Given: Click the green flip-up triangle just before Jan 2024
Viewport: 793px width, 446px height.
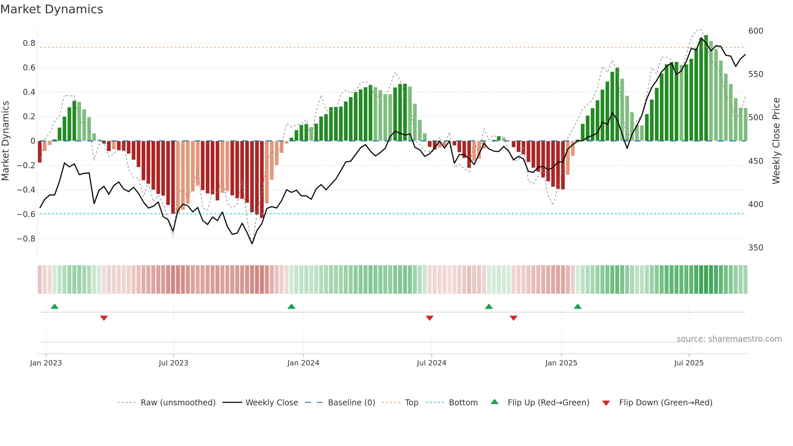Looking at the screenshot, I should point(291,306).
